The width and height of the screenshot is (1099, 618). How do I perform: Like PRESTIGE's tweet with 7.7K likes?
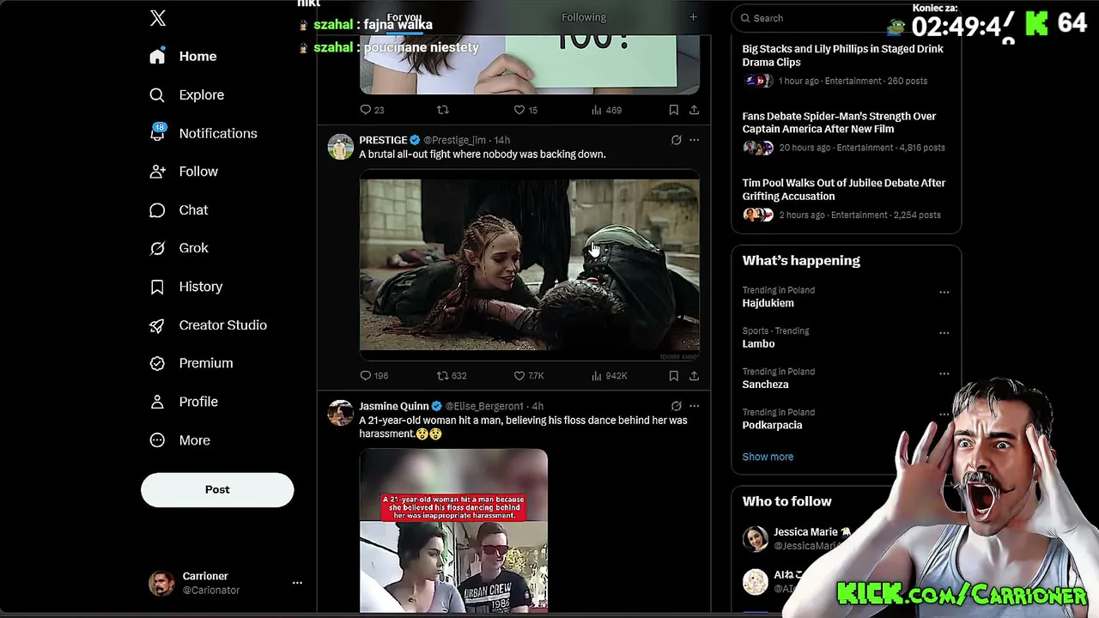(529, 376)
